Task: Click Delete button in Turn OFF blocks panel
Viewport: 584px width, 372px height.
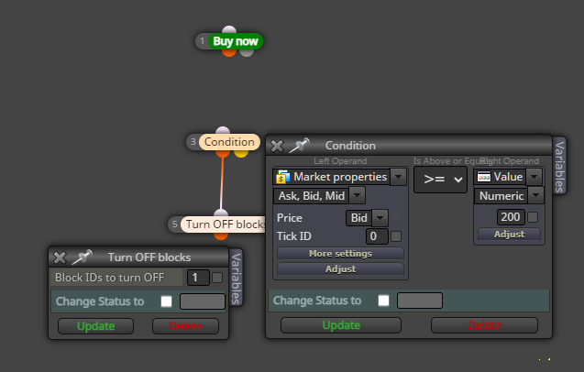Action: tap(185, 326)
